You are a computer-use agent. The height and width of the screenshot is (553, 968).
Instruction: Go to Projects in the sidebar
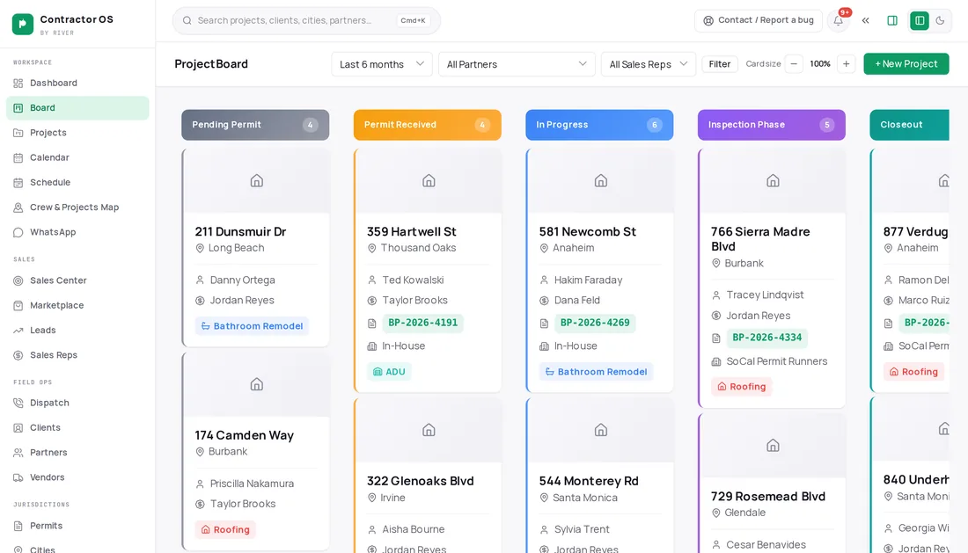77,133
